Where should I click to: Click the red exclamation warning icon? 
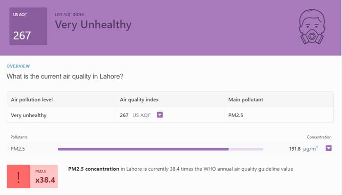click(19, 177)
